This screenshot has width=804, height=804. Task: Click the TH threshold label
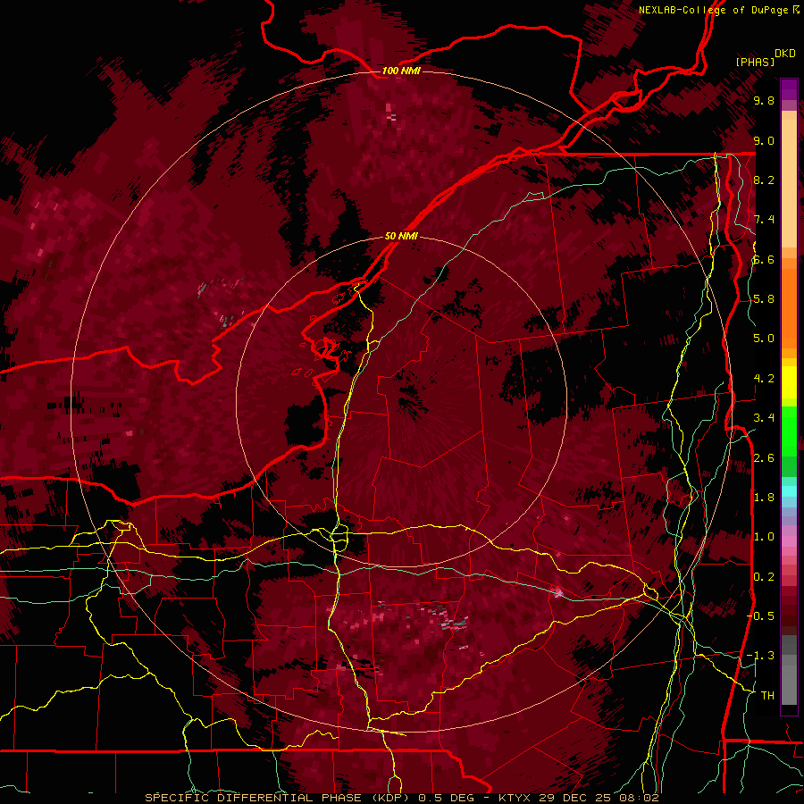(767, 696)
